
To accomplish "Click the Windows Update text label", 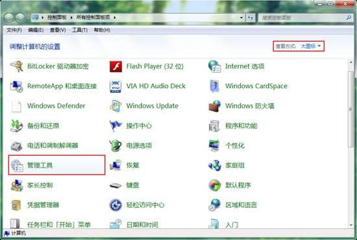I will click(x=153, y=106).
